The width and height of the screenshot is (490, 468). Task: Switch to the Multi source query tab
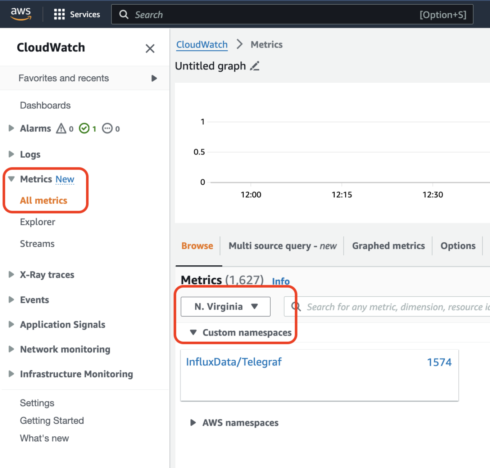(282, 246)
